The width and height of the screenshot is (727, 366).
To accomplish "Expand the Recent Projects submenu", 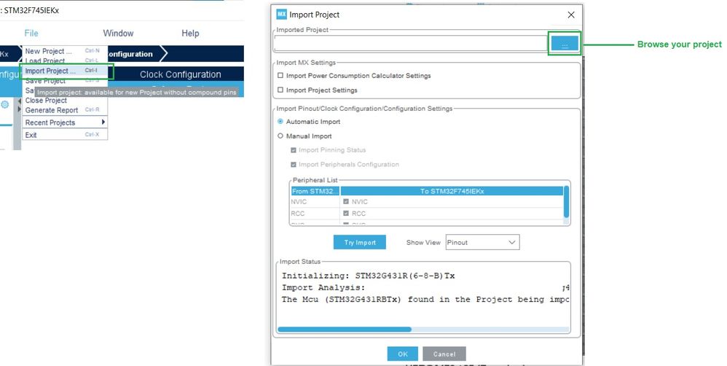I will click(64, 122).
